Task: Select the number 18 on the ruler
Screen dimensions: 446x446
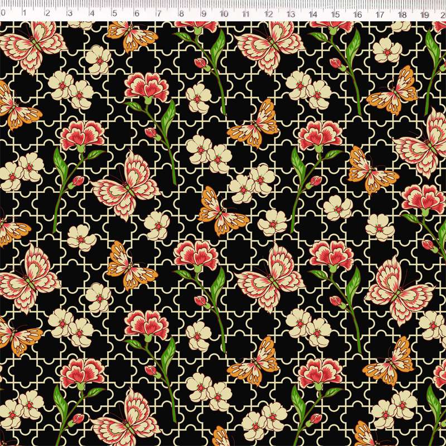Action: click(401, 14)
